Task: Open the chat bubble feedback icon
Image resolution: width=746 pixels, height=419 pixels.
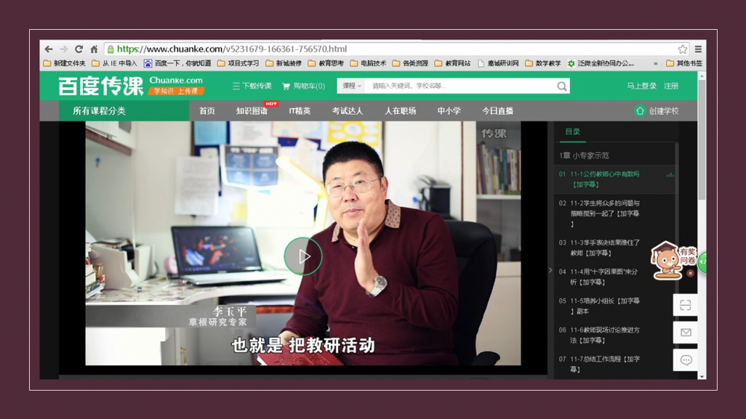Action: click(x=686, y=360)
